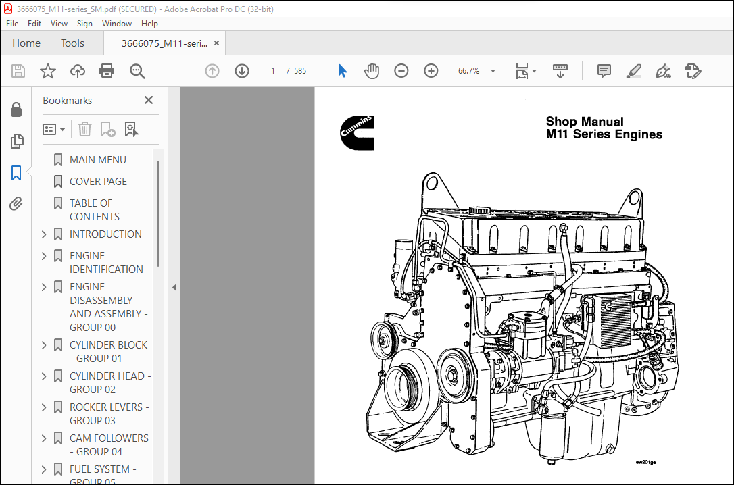Close the 3666075_M11-seri... document tab
The height and width of the screenshot is (485, 734).
(x=216, y=43)
